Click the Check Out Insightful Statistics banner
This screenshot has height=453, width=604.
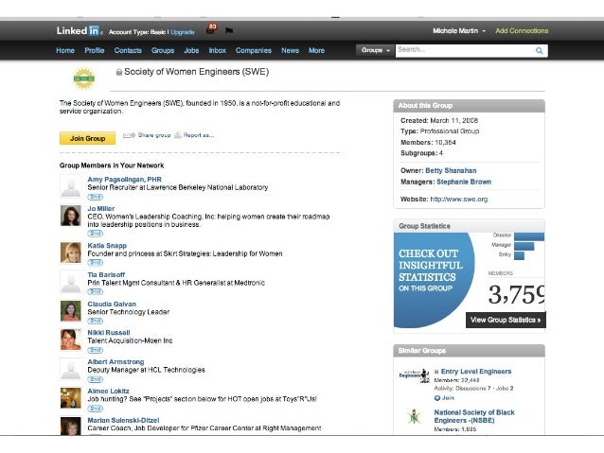(434, 280)
